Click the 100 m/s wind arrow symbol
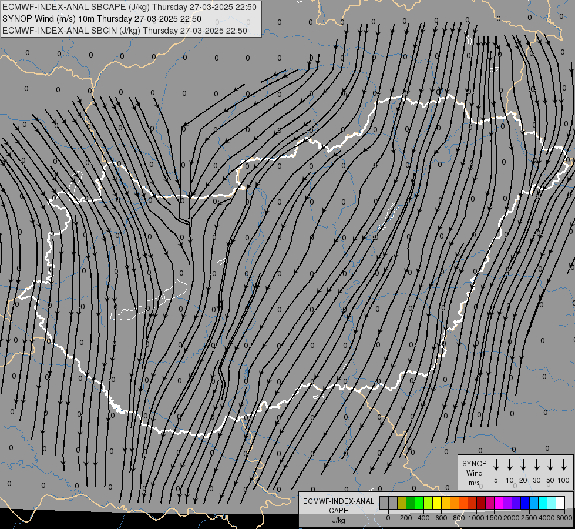The width and height of the screenshot is (575, 529). pos(564,465)
